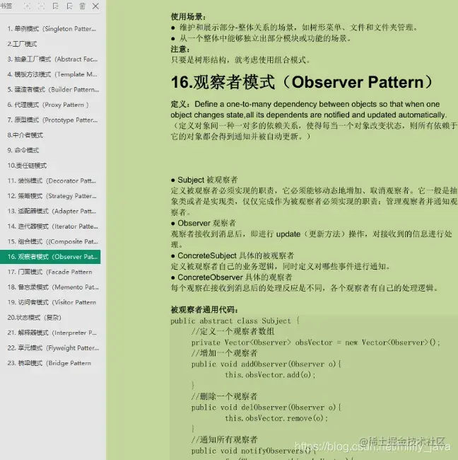Click comment //通知所有观察者
This screenshot has height=460, width=458.
(225, 439)
